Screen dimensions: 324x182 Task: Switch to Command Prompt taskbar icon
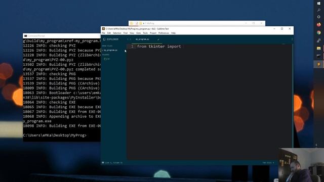point(318,56)
